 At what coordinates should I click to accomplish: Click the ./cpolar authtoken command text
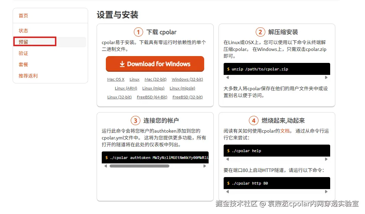click(159, 158)
